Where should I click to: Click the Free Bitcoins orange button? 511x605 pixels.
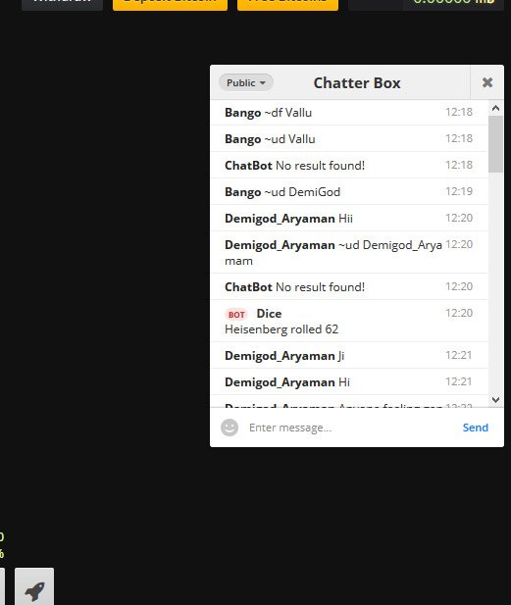[287, 4]
